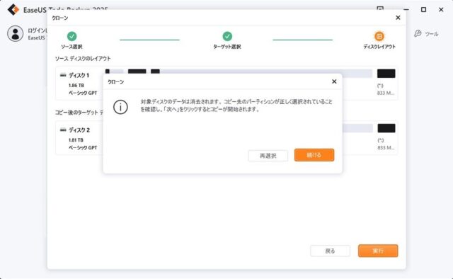453x279 pixels.
Task: Click the ソース ディスクのレイアウト heading
Action: click(x=83, y=58)
